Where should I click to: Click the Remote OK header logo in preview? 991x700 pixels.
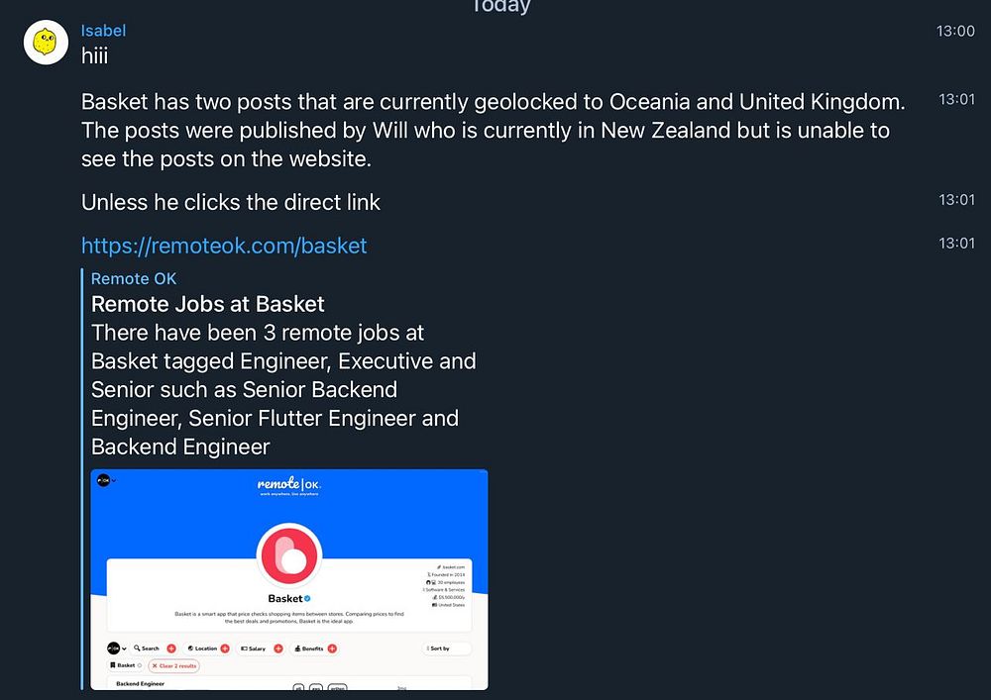(x=288, y=484)
